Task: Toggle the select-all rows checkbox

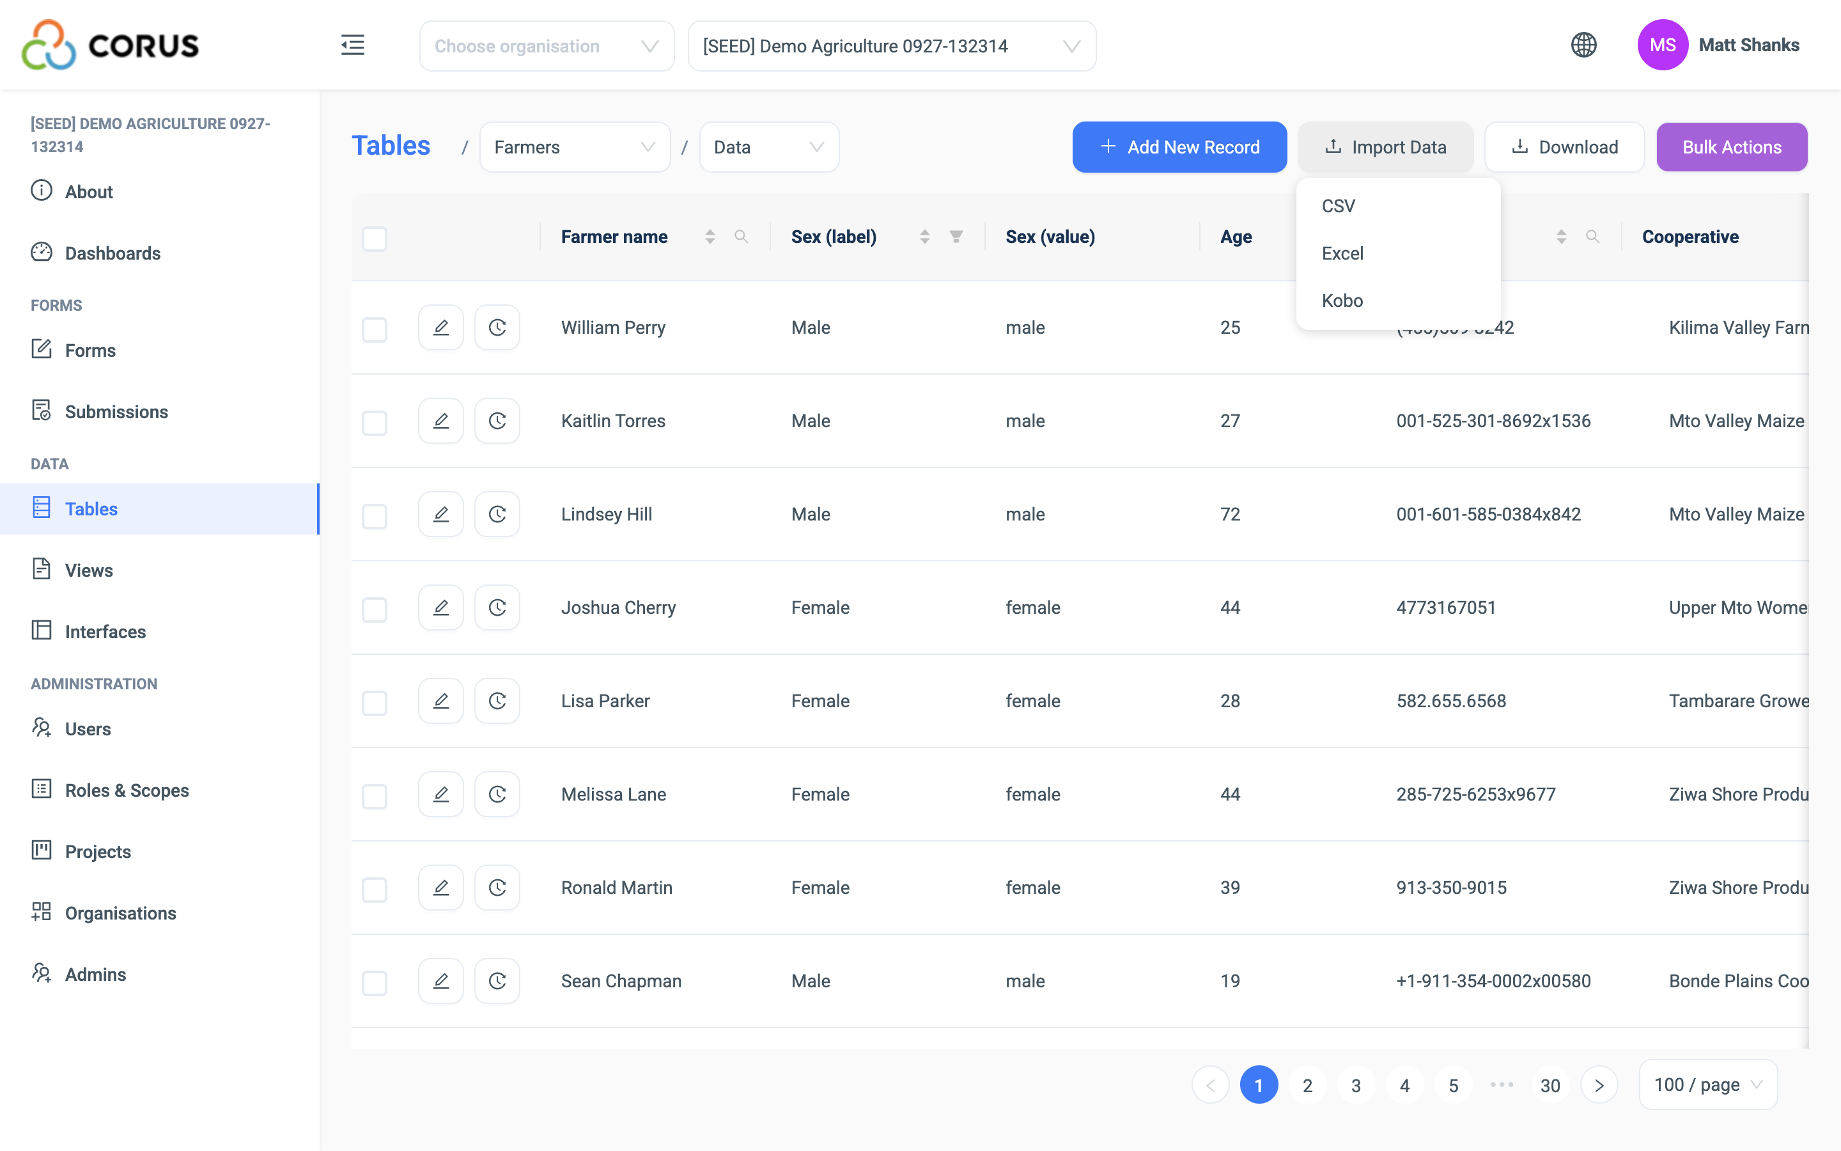Action: [375, 239]
